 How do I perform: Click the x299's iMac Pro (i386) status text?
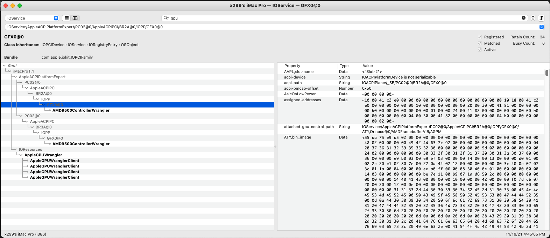coord(26,234)
